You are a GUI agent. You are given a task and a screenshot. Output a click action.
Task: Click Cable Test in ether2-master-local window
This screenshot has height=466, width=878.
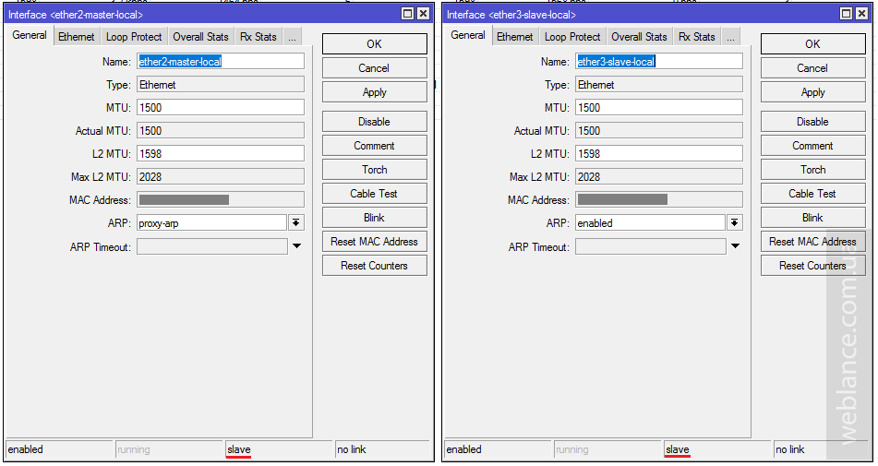point(374,194)
